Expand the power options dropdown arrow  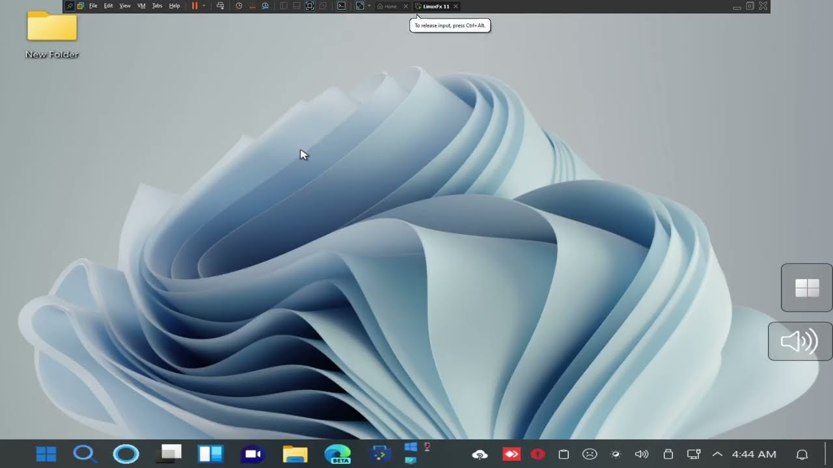pyautogui.click(x=204, y=6)
